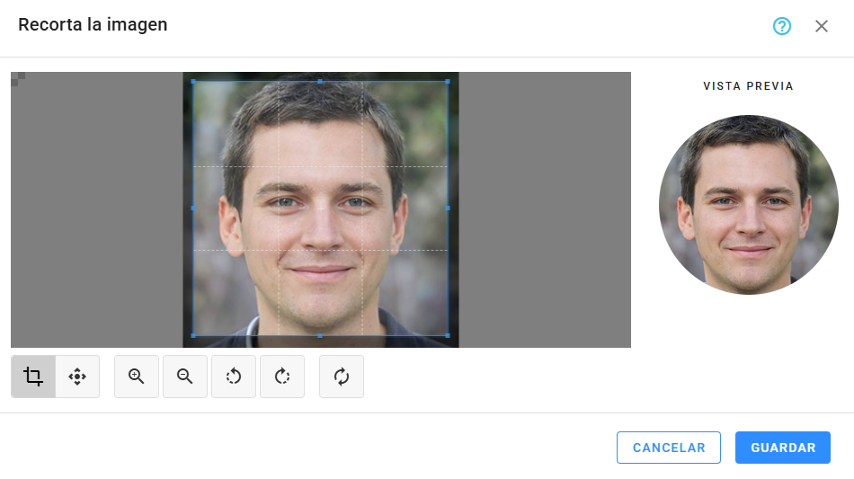
Task: Zoom out of the image
Action: tap(185, 377)
